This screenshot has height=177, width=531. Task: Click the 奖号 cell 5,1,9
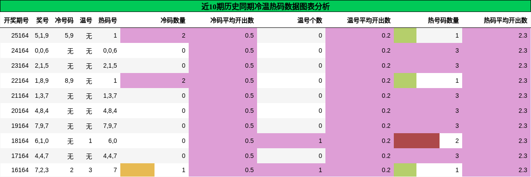[x=42, y=35]
